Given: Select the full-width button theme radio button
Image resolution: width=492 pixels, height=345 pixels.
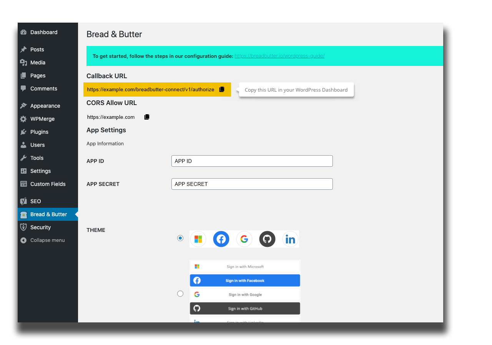Looking at the screenshot, I should coord(180,294).
